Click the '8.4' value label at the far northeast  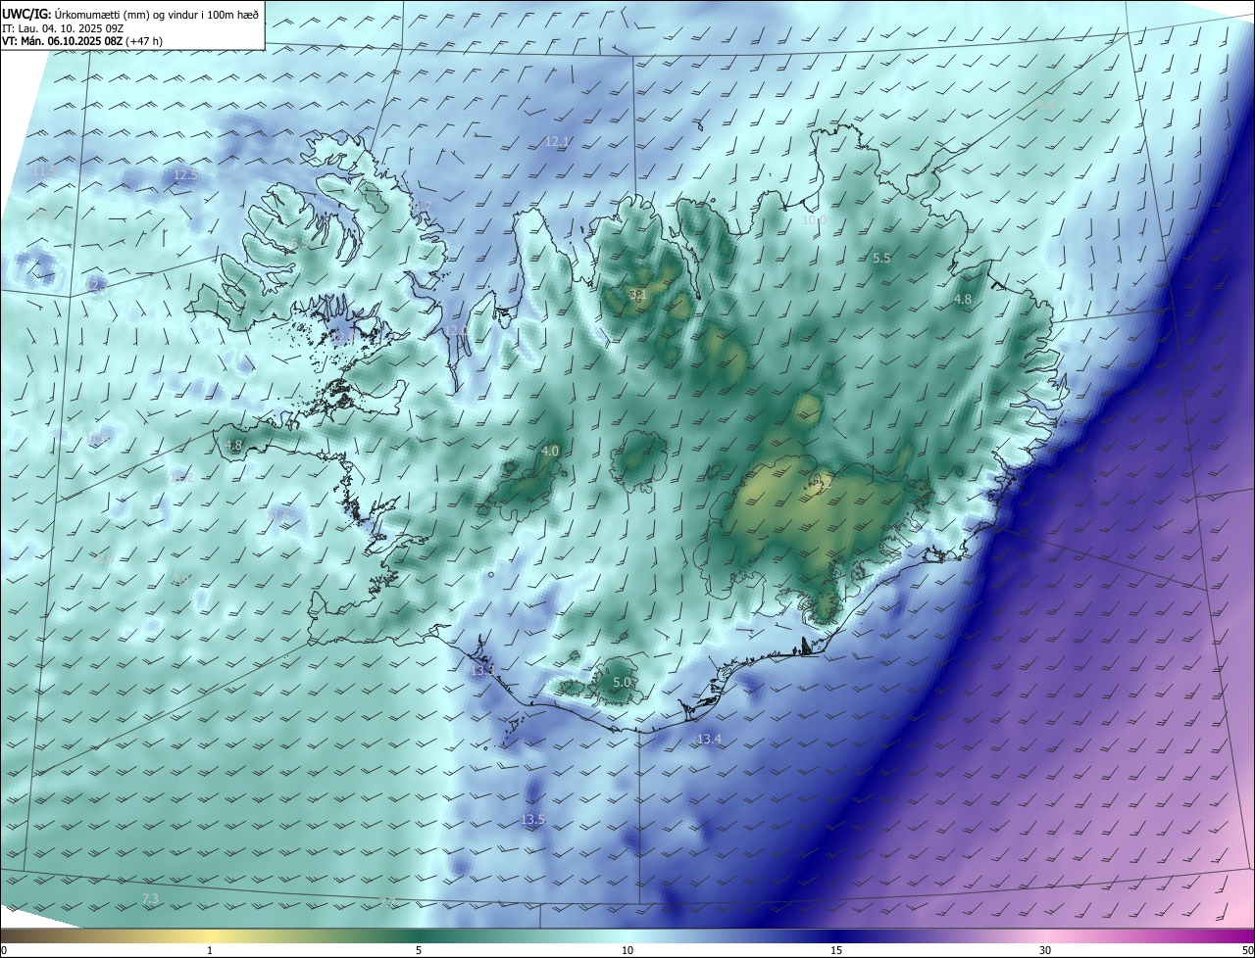tap(1046, 104)
